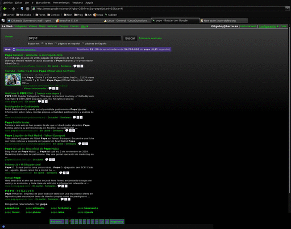Click the Buscar button
This screenshot has height=229, width=291.
coord(130,38)
